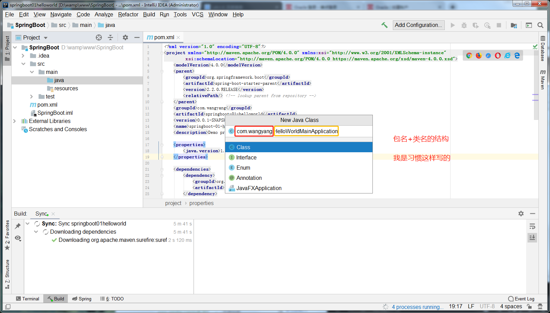This screenshot has height=313, width=550.
Task: Select JavaFXApplication in New Java Class list
Action: coord(299,188)
